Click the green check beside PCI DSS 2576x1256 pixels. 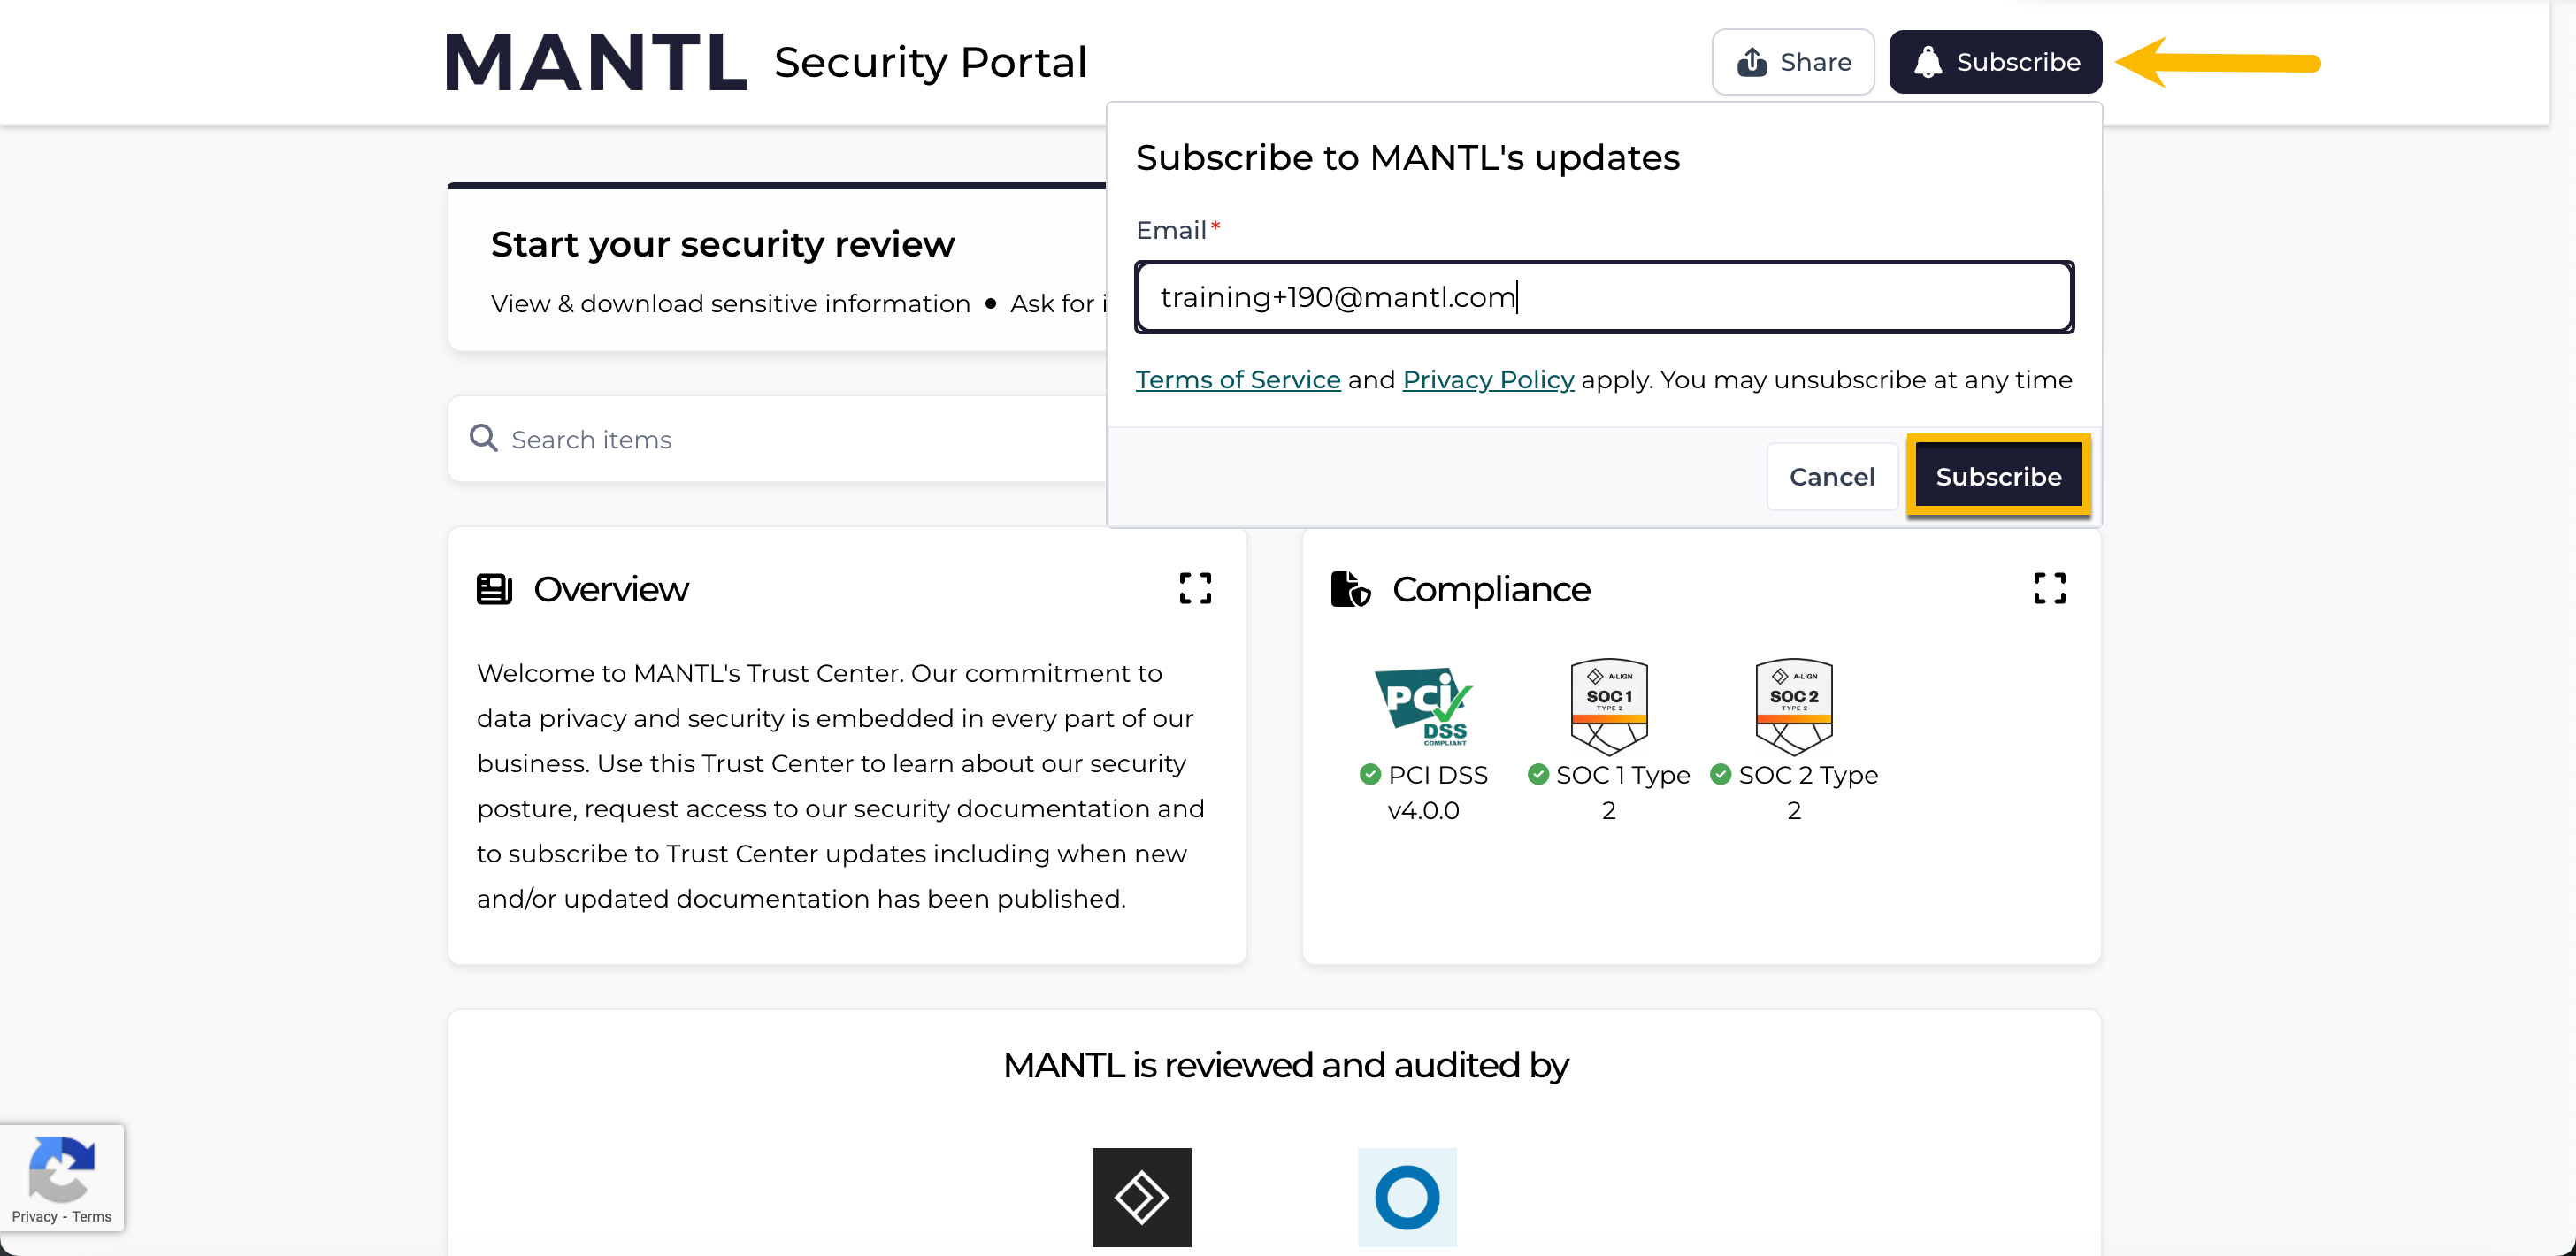(1370, 774)
